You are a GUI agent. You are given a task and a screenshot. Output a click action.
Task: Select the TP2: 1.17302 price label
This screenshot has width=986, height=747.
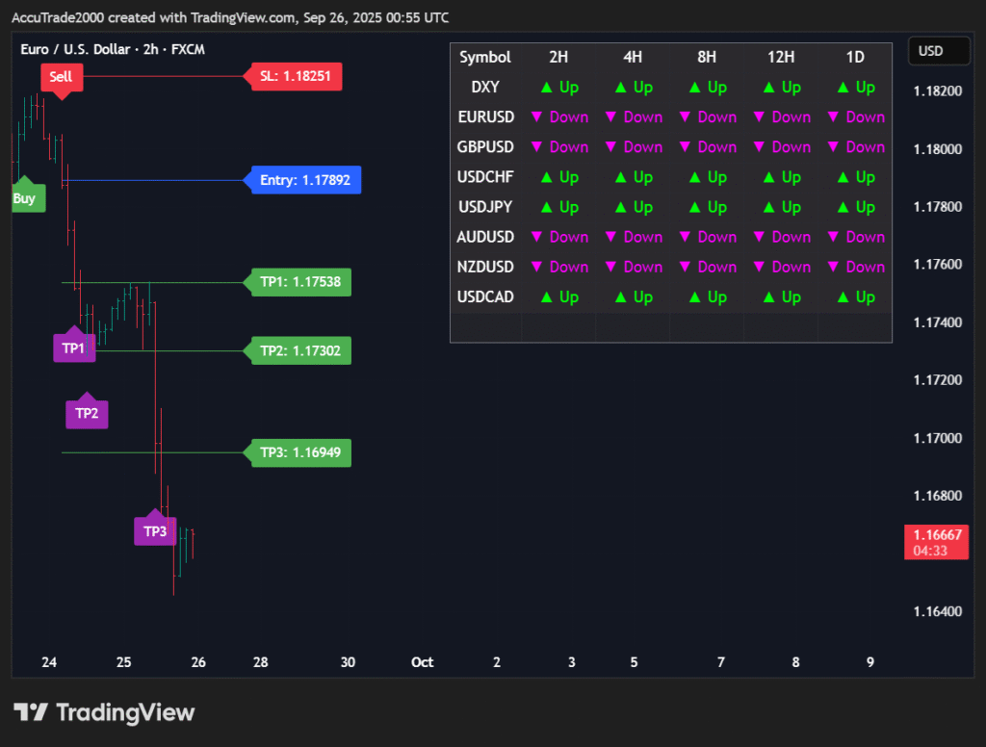tap(298, 351)
